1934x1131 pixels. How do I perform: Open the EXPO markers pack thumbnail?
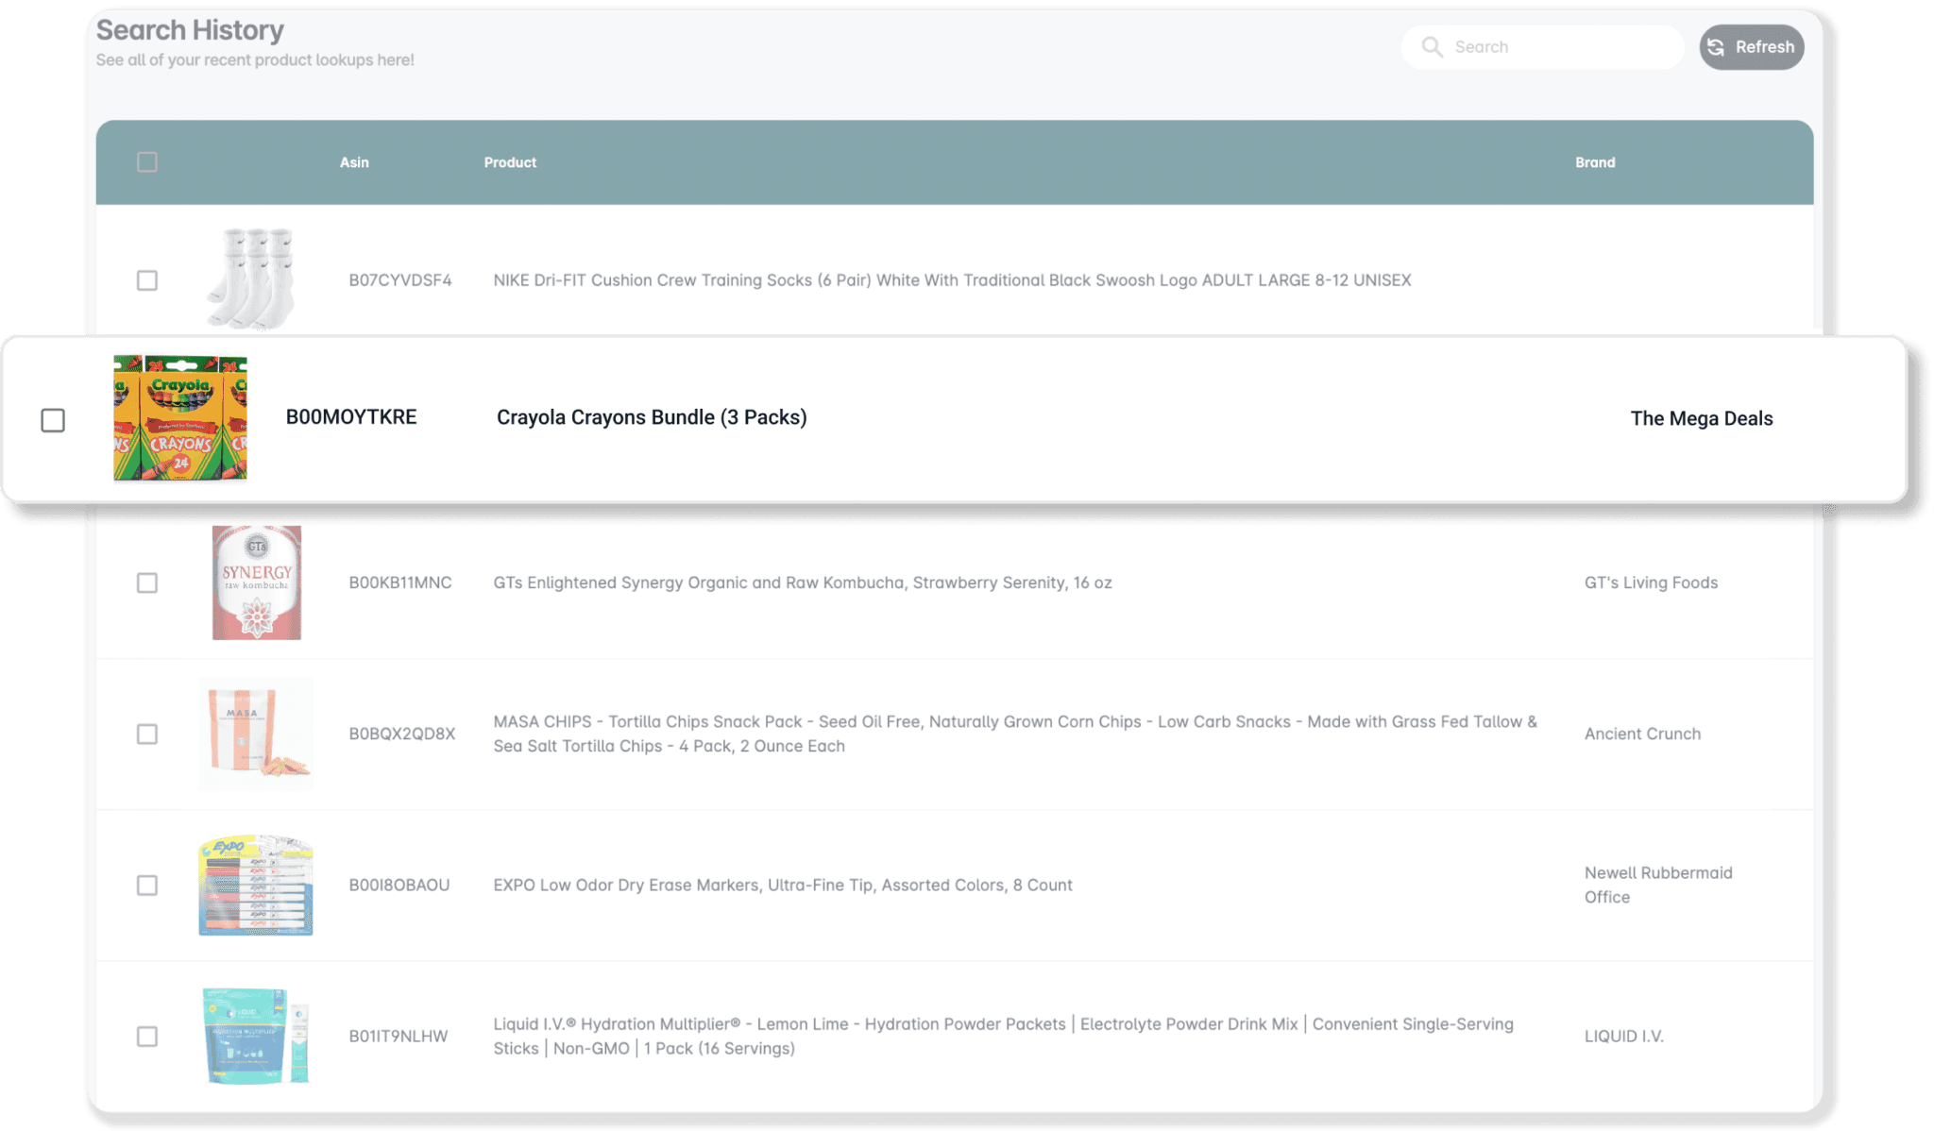click(255, 885)
